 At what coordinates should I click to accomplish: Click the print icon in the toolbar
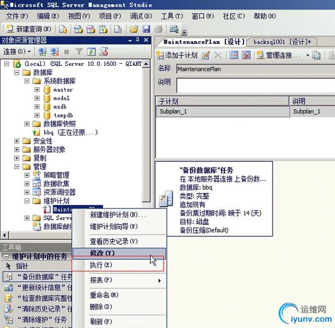[x=158, y=29]
